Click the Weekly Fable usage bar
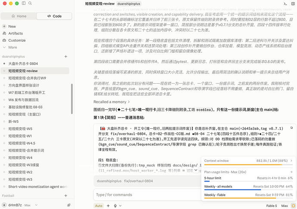 (x=248, y=198)
